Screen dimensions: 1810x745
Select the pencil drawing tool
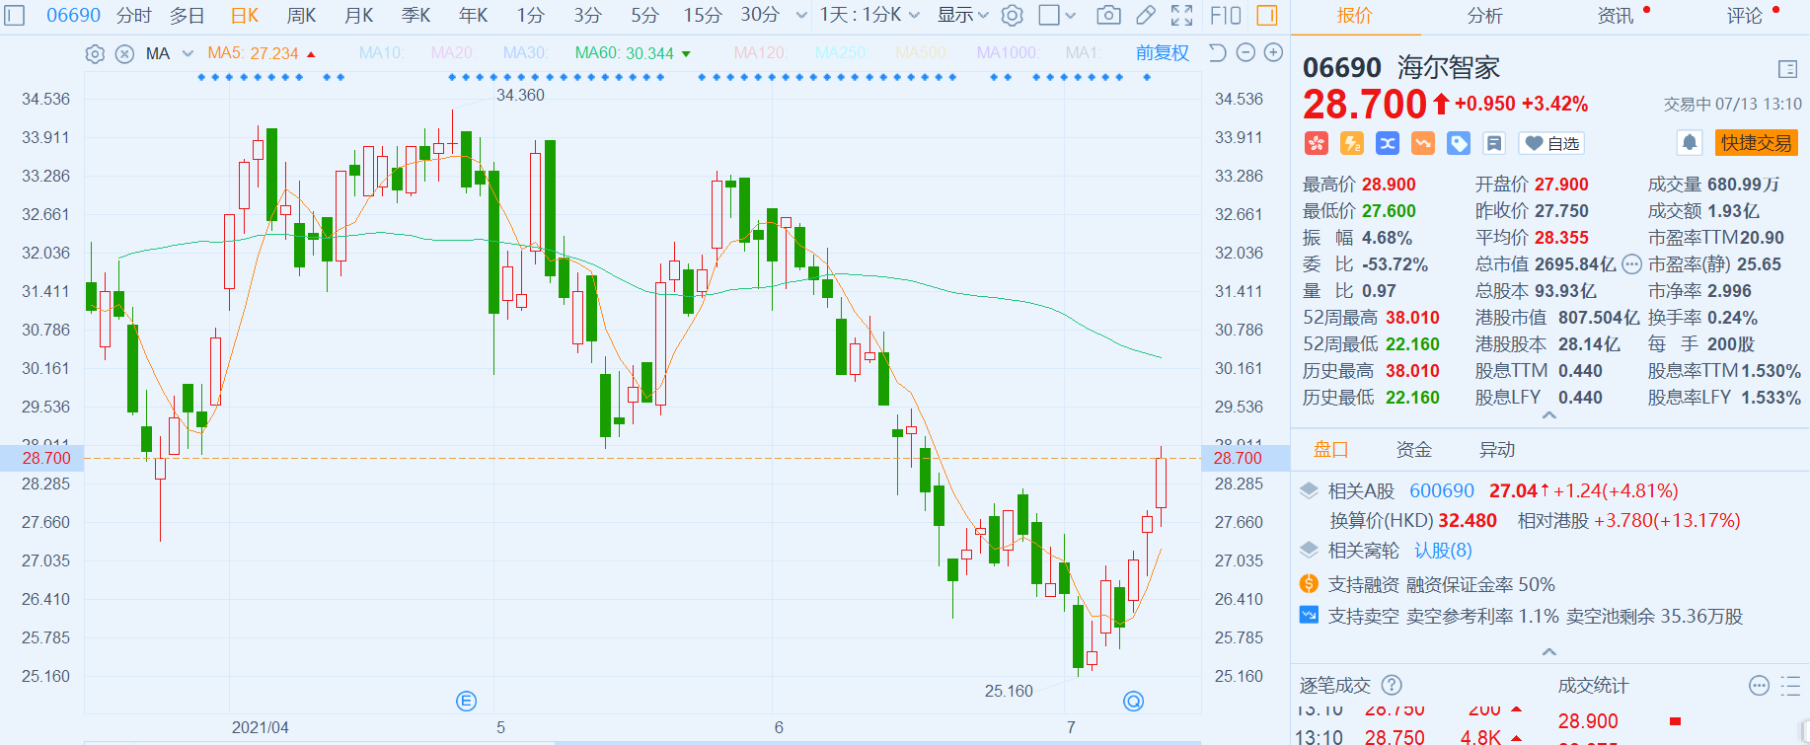[1145, 15]
